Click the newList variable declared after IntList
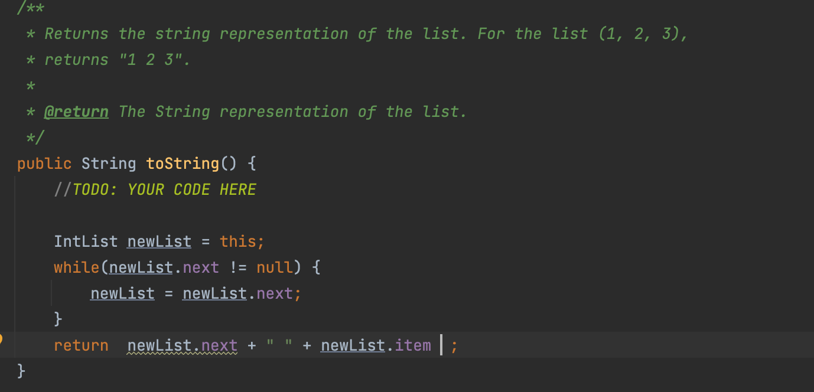814x392 pixels. [x=159, y=241]
